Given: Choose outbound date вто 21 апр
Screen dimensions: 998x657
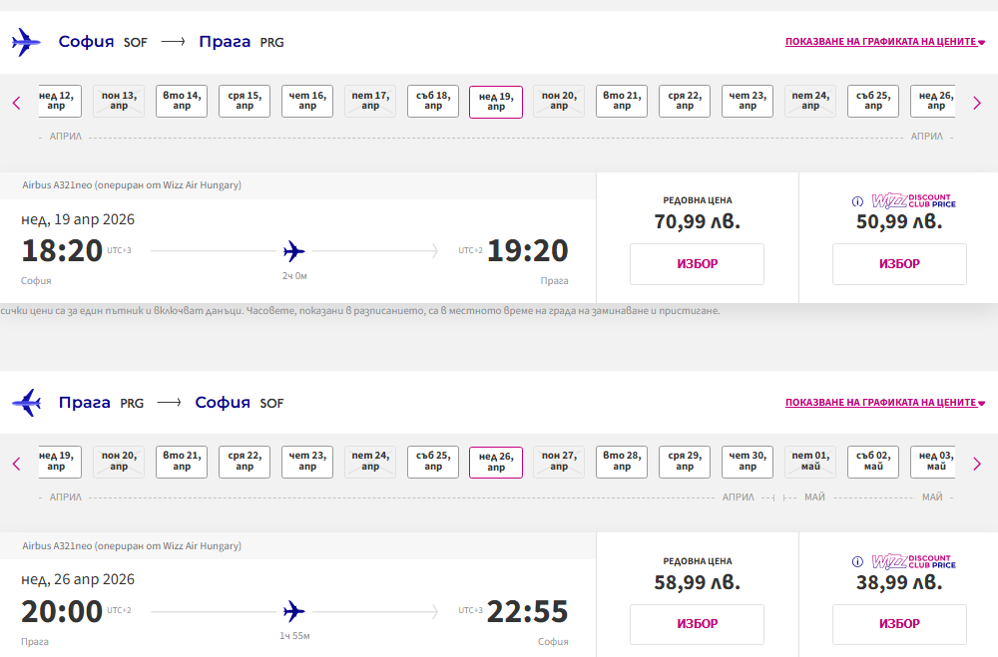Looking at the screenshot, I should (621, 101).
